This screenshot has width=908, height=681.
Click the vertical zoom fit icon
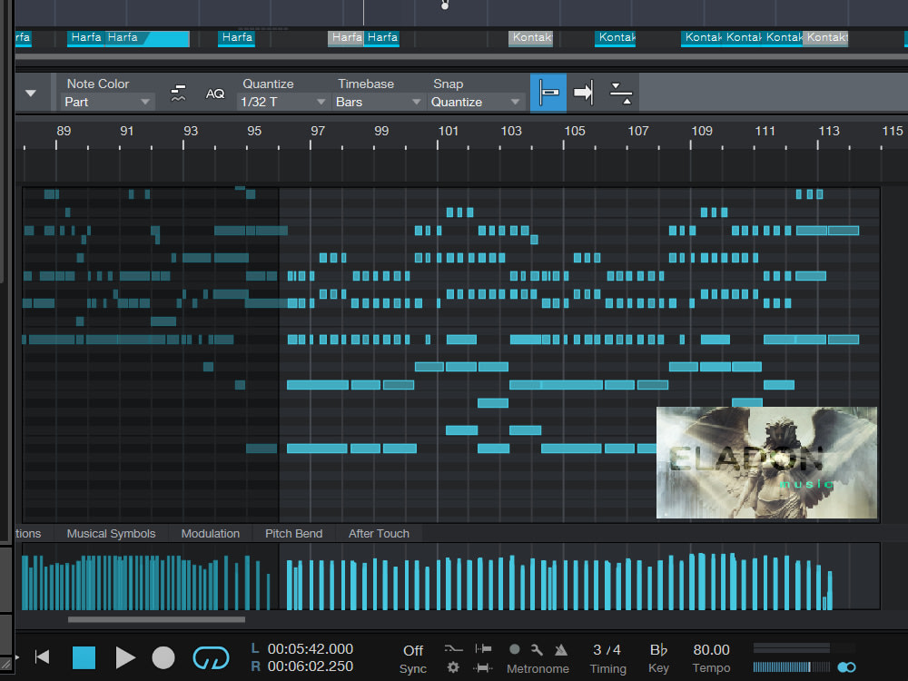coord(621,93)
